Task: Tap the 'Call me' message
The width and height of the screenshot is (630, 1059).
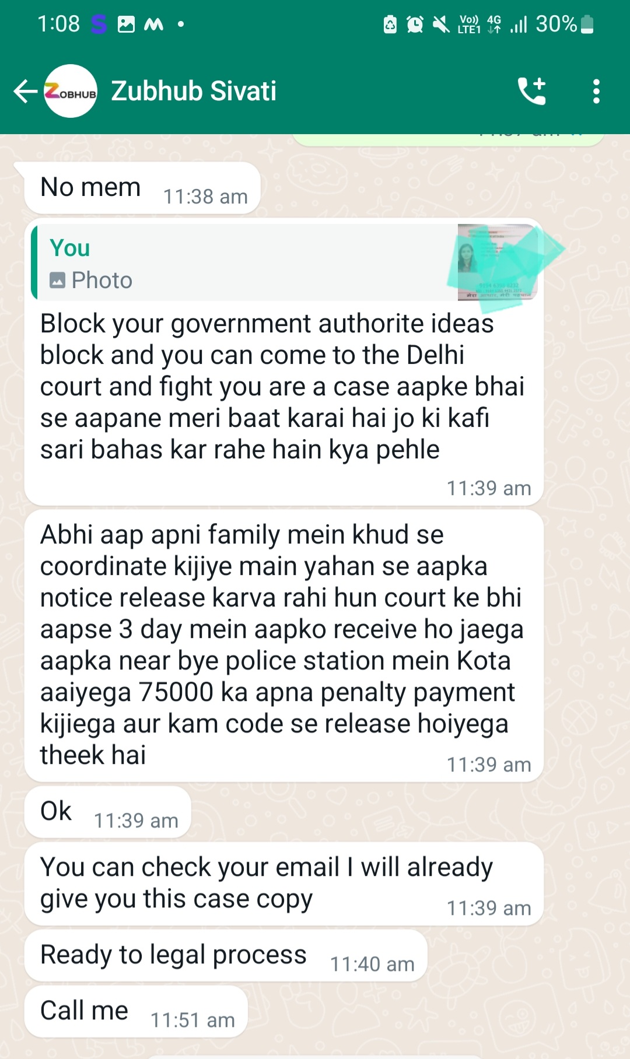Action: pyautogui.click(x=135, y=1011)
